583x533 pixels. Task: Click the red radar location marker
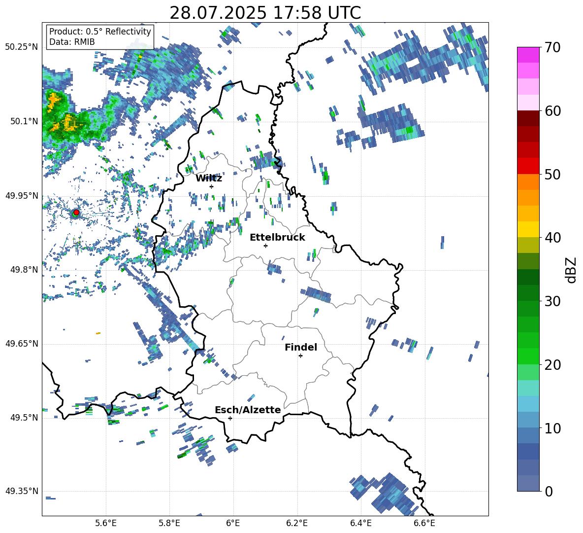(76, 213)
